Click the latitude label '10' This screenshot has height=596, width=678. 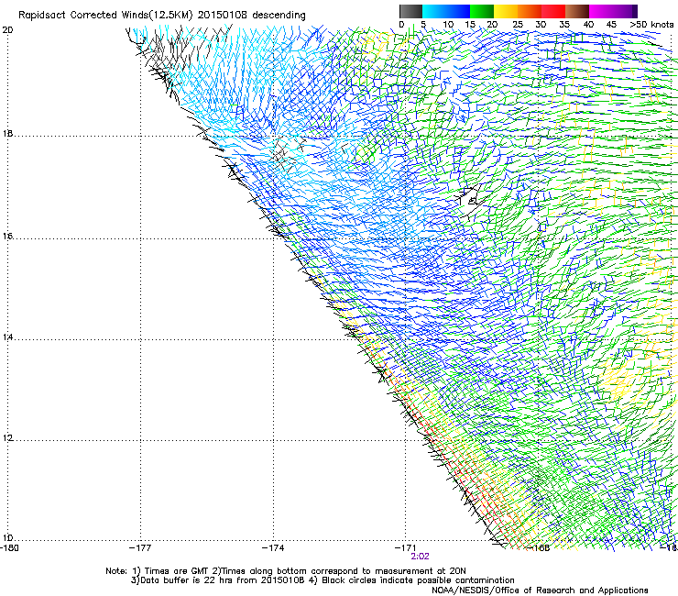pyautogui.click(x=7, y=538)
